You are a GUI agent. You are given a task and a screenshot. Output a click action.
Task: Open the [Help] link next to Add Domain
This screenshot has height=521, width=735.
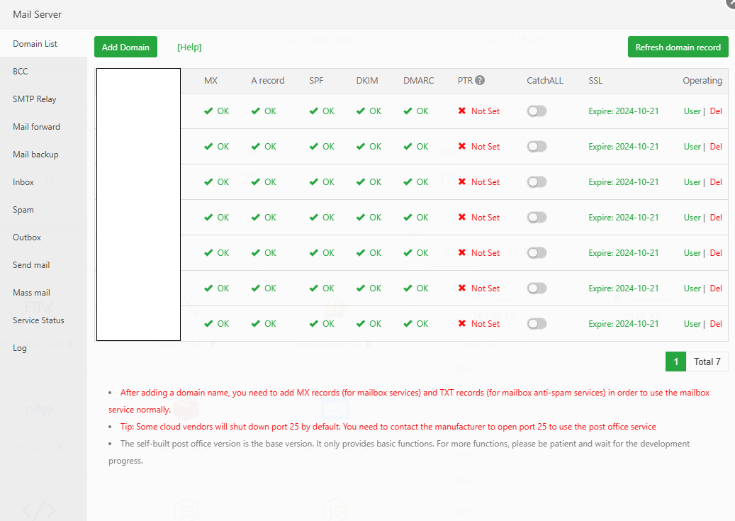point(189,47)
